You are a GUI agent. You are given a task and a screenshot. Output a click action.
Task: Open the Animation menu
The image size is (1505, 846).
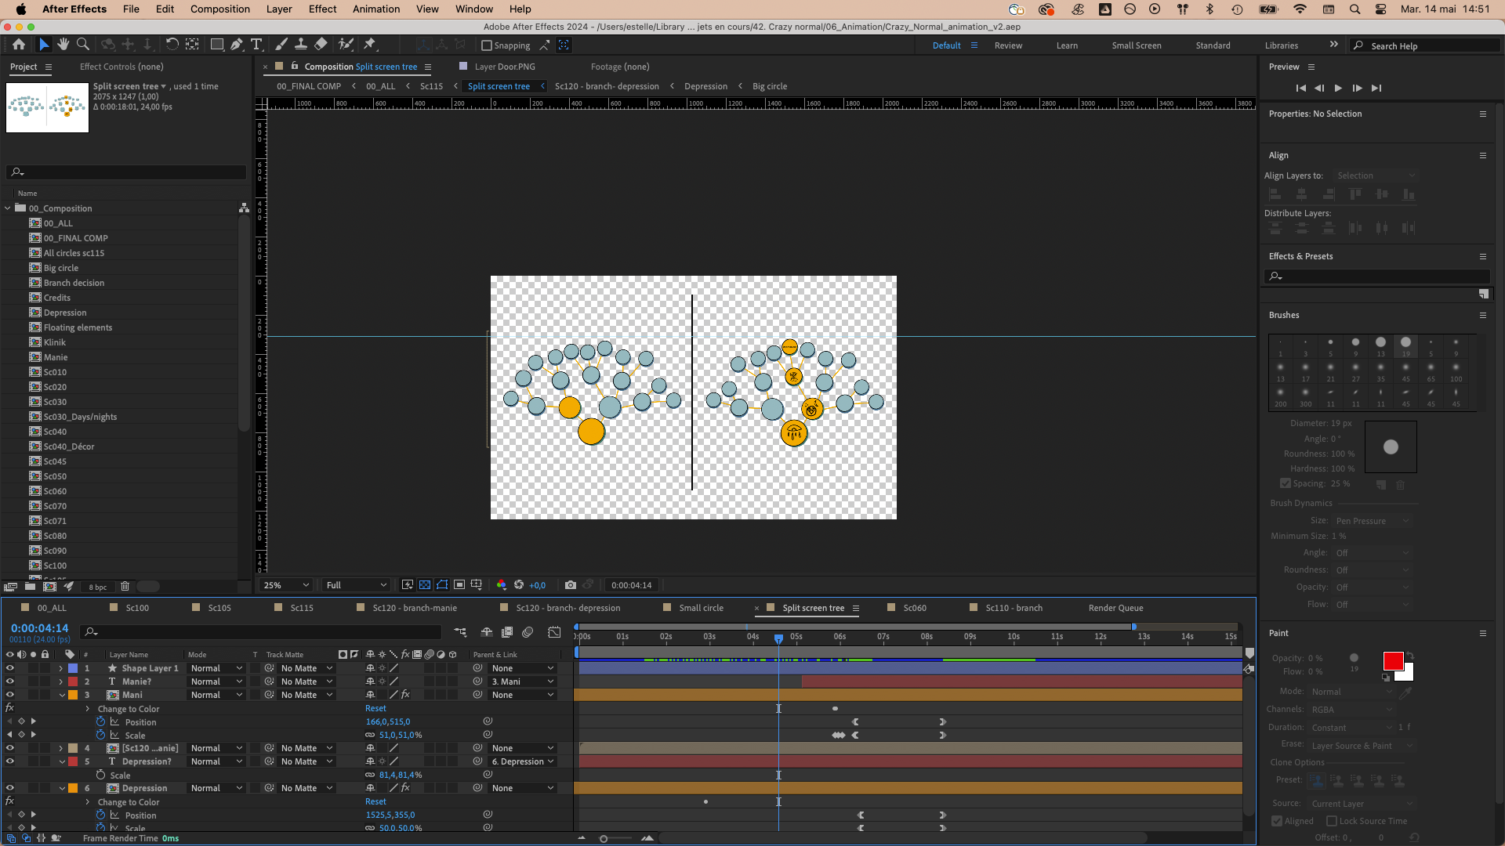point(375,9)
